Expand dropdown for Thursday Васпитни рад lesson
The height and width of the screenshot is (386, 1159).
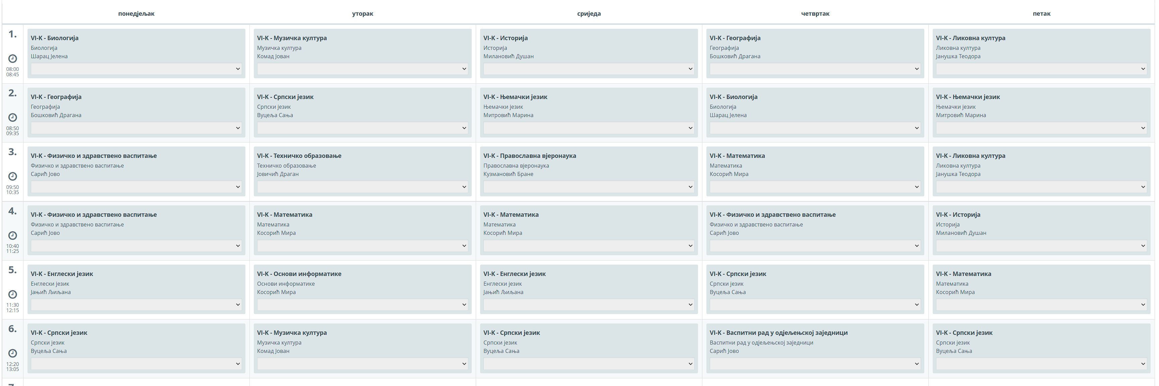815,364
